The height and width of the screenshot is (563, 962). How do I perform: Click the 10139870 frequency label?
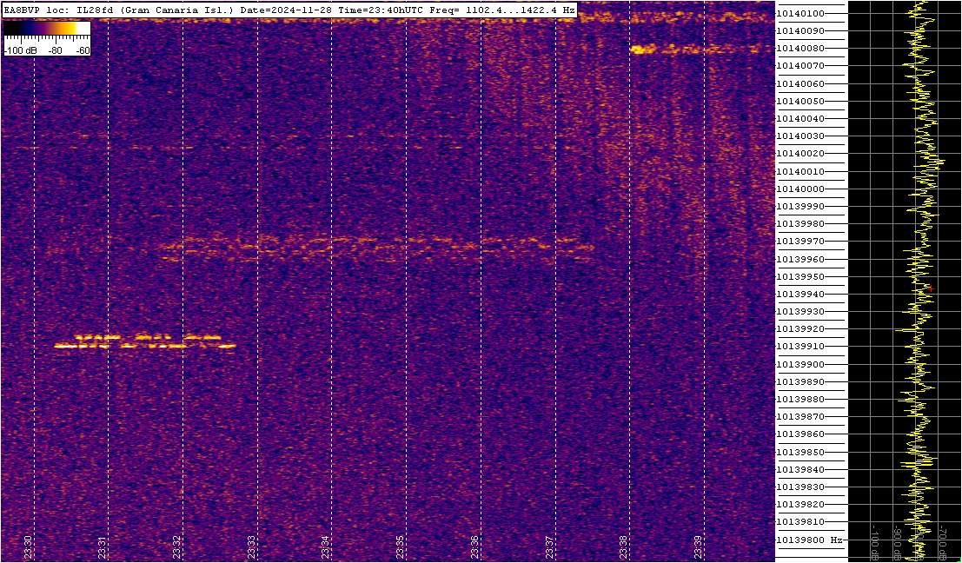pos(799,417)
